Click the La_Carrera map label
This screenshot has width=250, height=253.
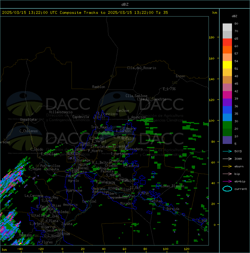click(x=34, y=196)
